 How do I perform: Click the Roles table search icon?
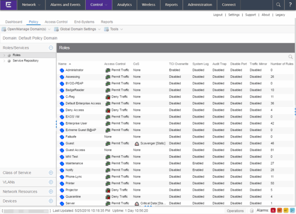pos(290,57)
